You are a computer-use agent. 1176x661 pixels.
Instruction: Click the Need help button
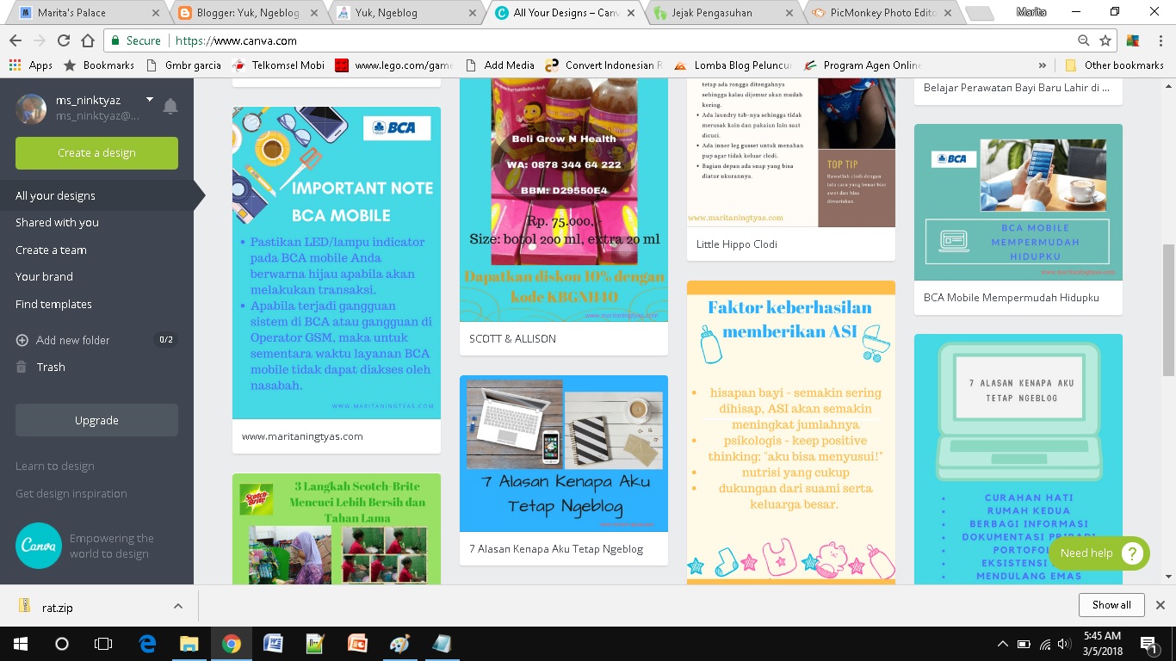pyautogui.click(x=1099, y=553)
